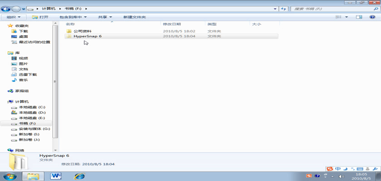Sort by the 修改日期 column header
The image size is (381, 181).
click(171, 24)
